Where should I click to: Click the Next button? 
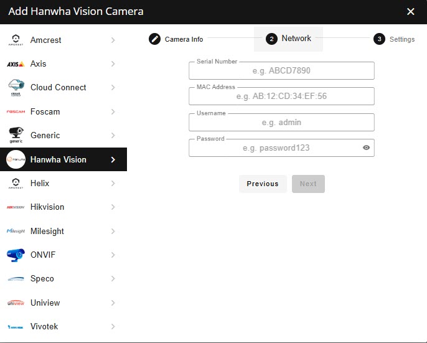[308, 184]
